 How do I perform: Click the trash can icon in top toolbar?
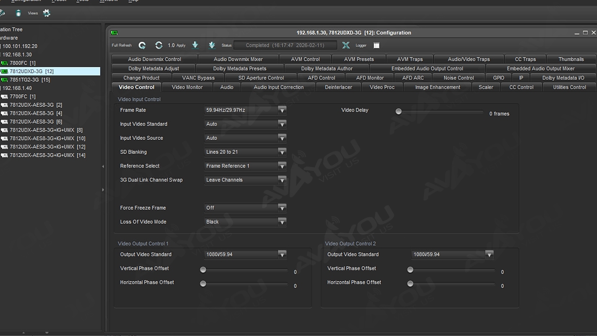pyautogui.click(x=18, y=13)
